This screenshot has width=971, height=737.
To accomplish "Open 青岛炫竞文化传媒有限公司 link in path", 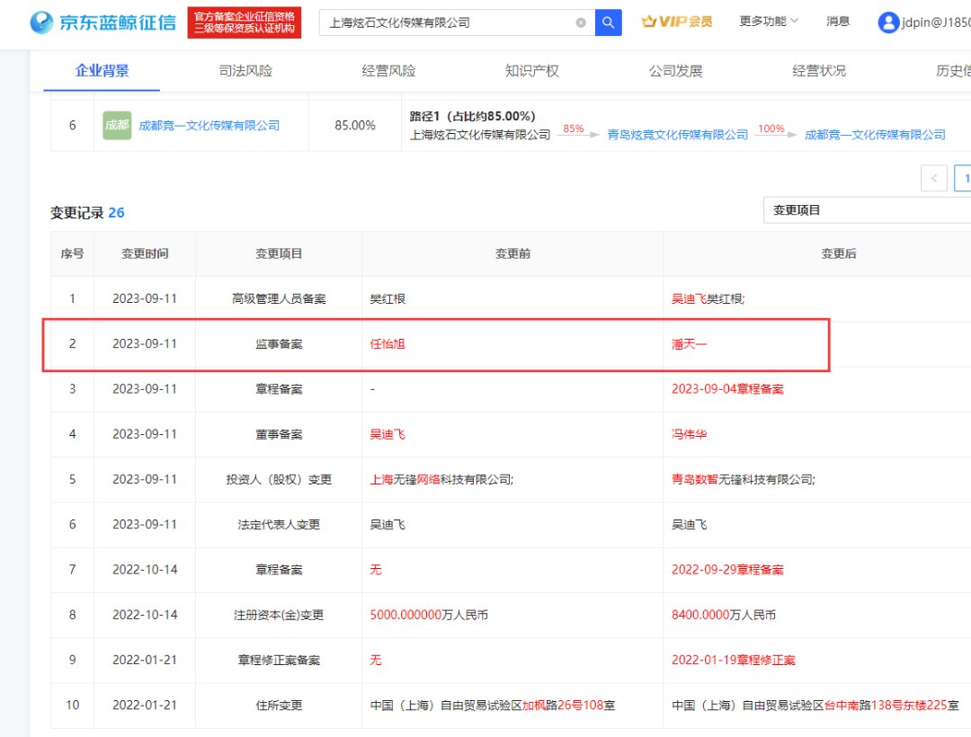I will (678, 134).
